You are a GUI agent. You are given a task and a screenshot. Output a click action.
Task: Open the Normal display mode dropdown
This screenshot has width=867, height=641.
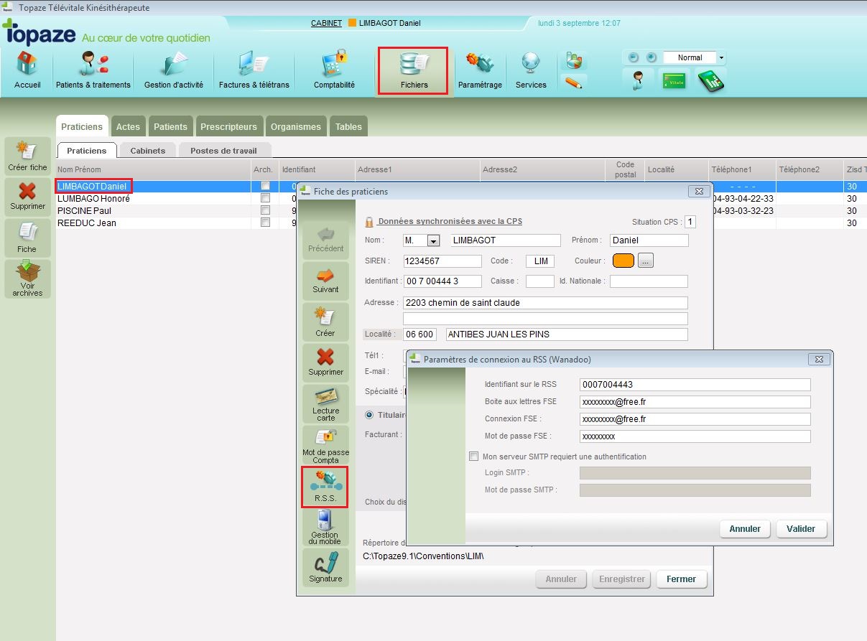(x=721, y=57)
